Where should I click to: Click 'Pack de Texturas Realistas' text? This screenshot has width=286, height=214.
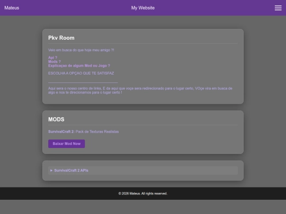point(97,132)
